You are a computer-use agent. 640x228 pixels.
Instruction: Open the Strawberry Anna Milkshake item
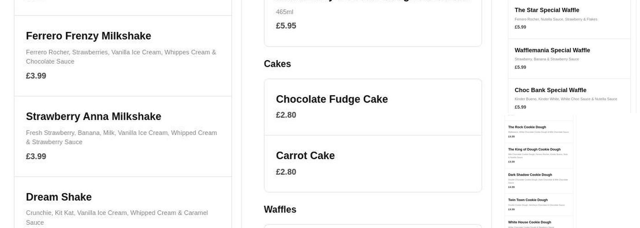point(93,117)
